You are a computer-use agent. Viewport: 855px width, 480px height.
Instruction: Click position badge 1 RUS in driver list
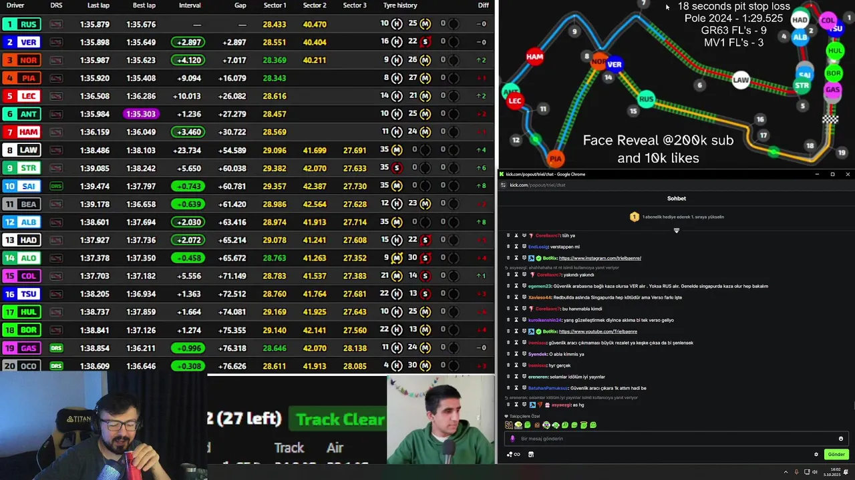21,24
